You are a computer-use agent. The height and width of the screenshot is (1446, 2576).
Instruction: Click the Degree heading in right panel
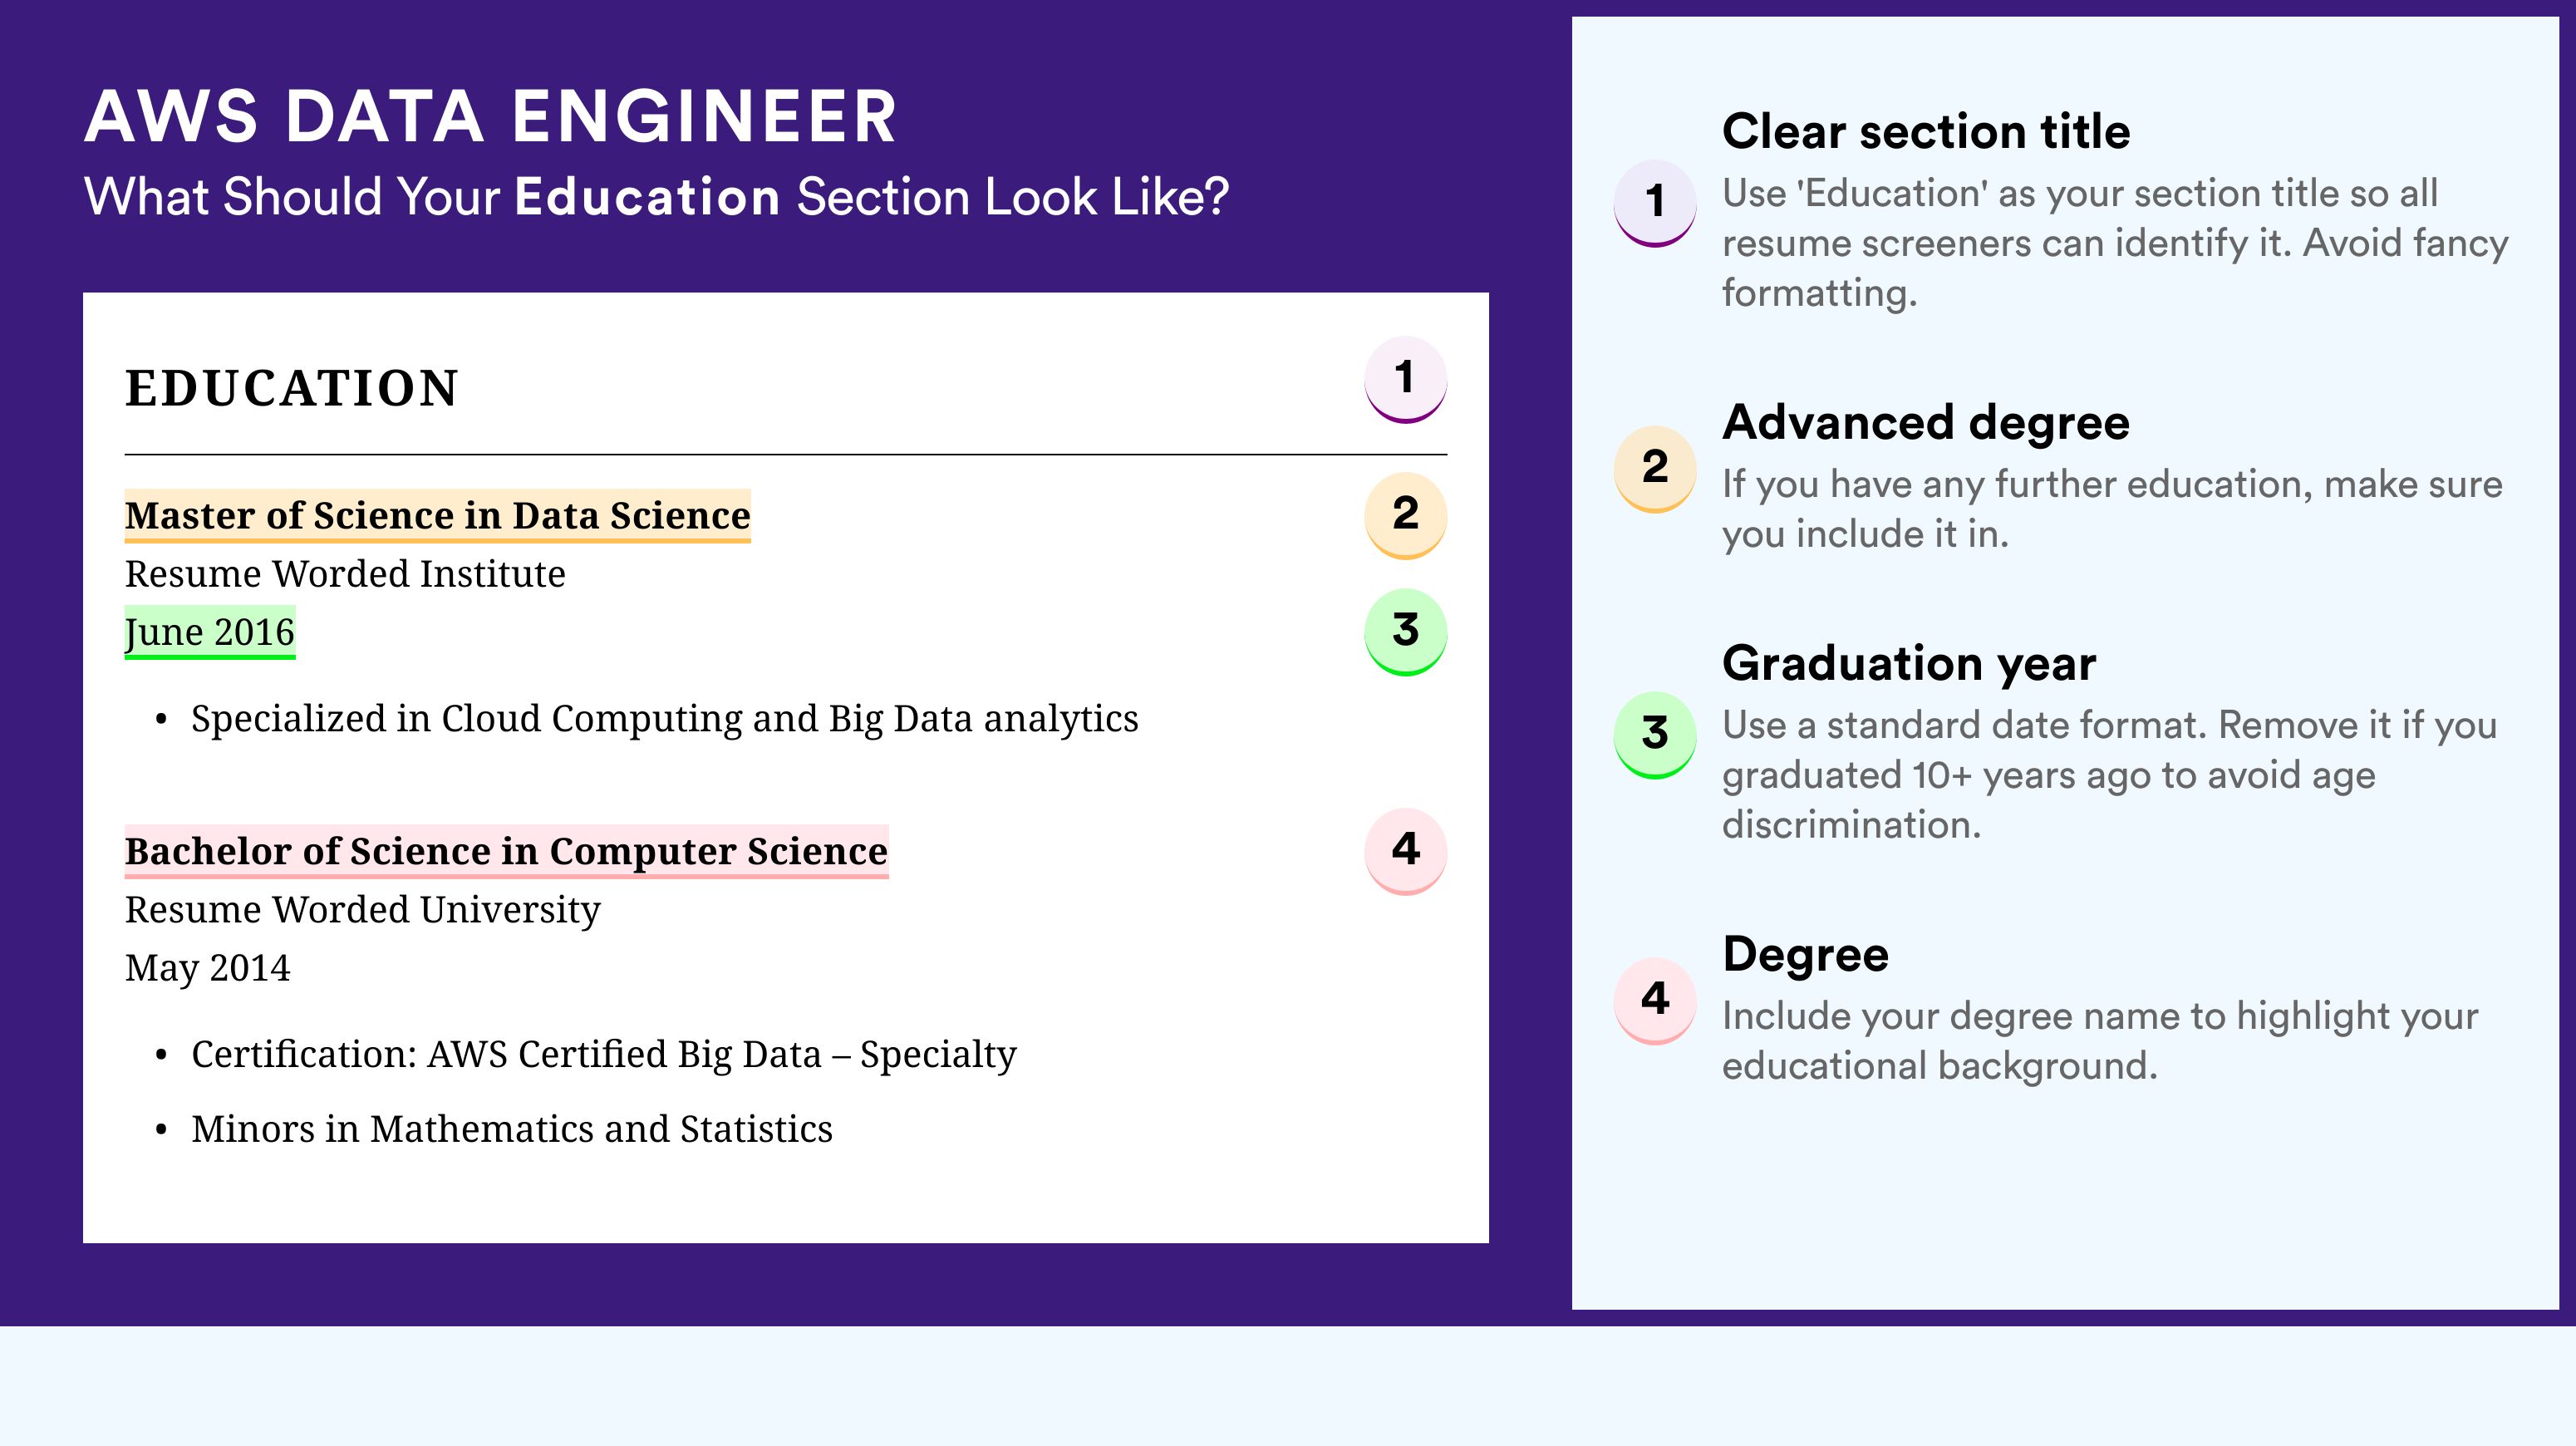point(1806,955)
